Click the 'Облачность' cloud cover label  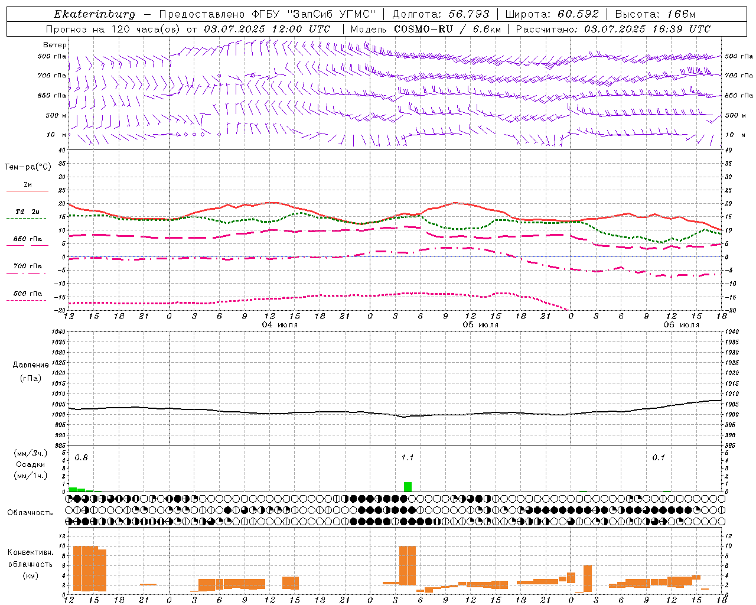click(30, 513)
